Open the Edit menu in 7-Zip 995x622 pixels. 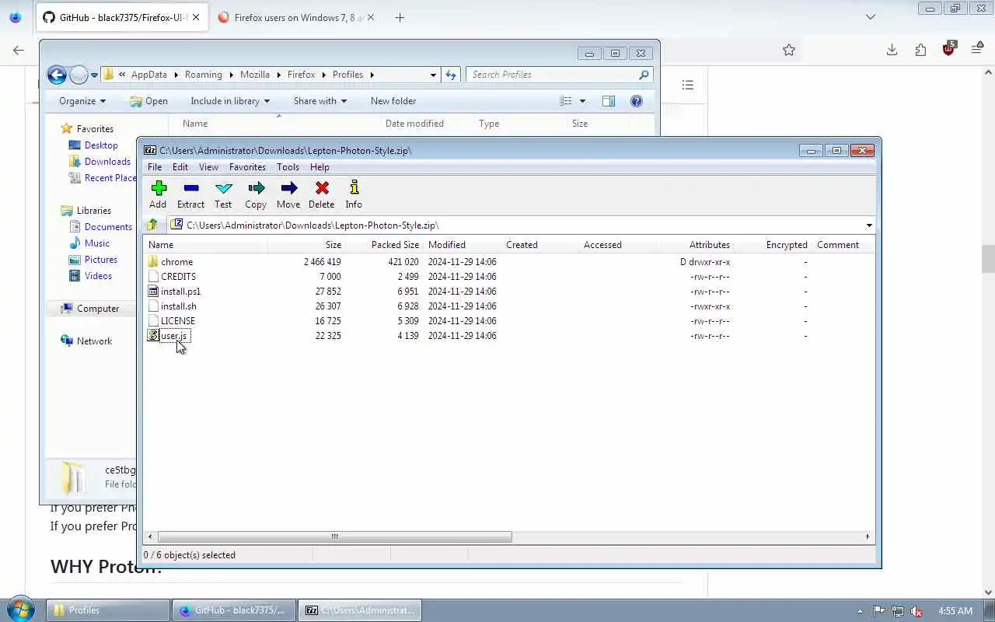[x=180, y=167]
